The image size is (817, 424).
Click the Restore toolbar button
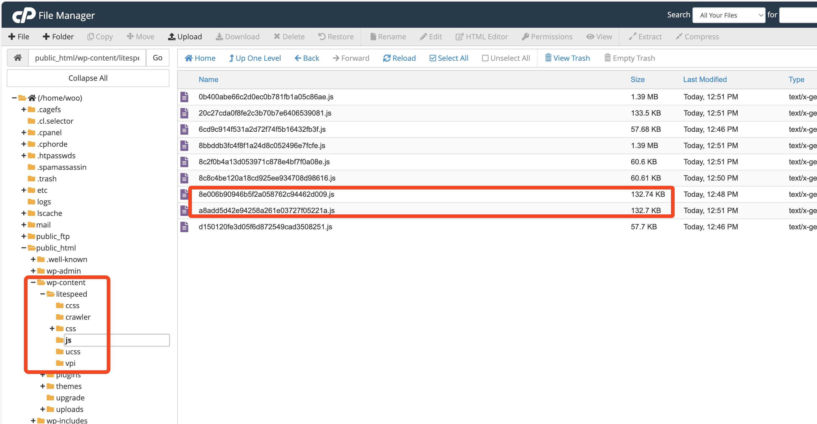(x=336, y=37)
